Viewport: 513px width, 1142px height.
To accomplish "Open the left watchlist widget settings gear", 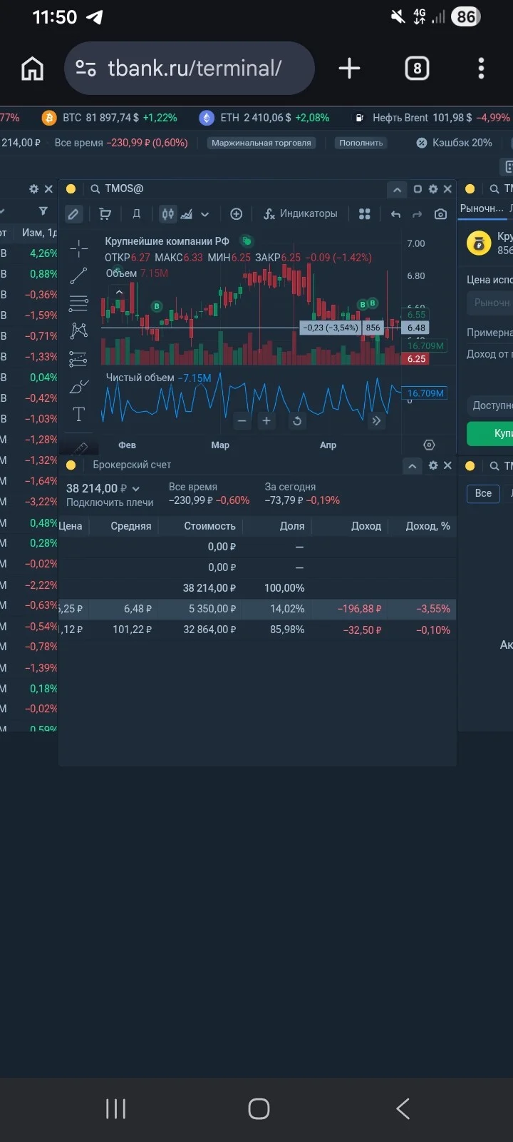I will click(33, 189).
